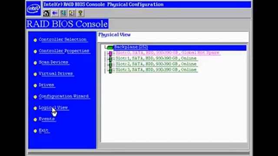
Task: Click the green Slot 3 drive icon
Action: click(110, 70)
